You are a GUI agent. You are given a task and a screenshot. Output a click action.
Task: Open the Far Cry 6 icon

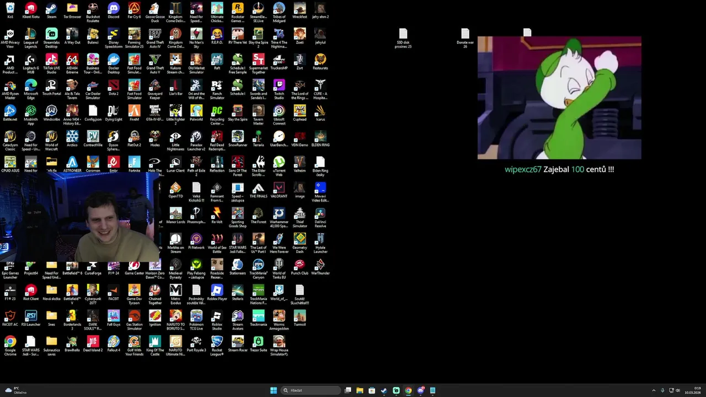tap(134, 10)
